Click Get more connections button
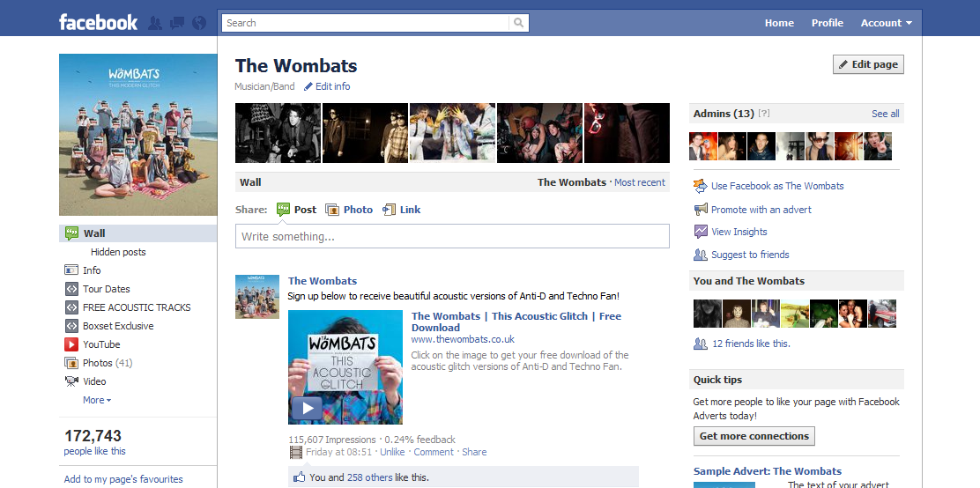The width and height of the screenshot is (980, 488). [754, 436]
